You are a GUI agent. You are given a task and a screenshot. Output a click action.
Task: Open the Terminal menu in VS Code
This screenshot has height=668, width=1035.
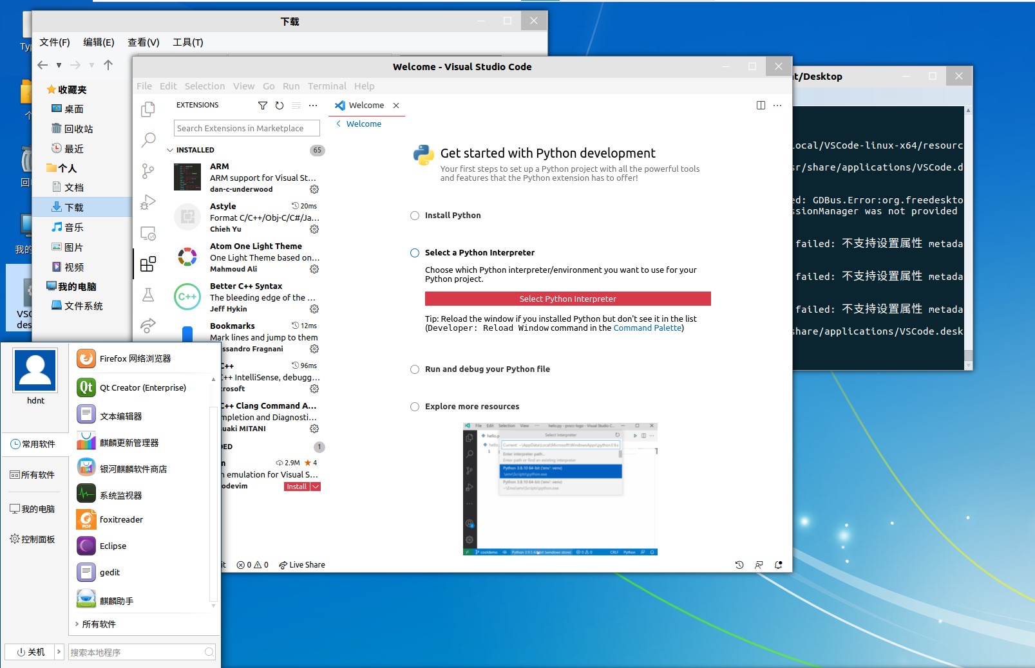(327, 86)
